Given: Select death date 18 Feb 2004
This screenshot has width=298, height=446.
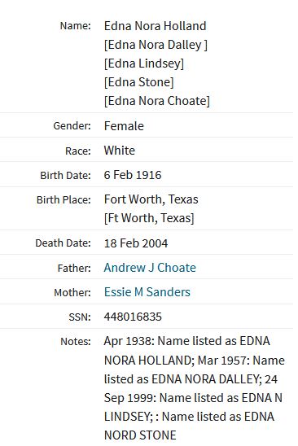Looking at the screenshot, I should pyautogui.click(x=136, y=243).
